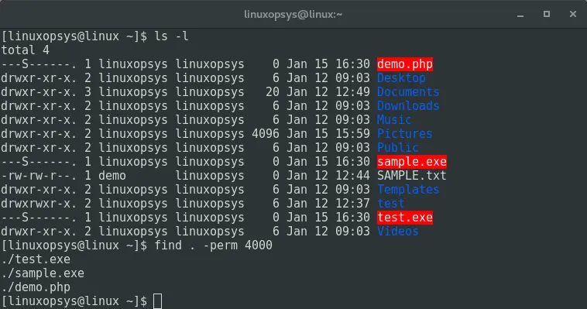Click the ./test.exe find result
Screen dimensions: 587x309
point(36,259)
